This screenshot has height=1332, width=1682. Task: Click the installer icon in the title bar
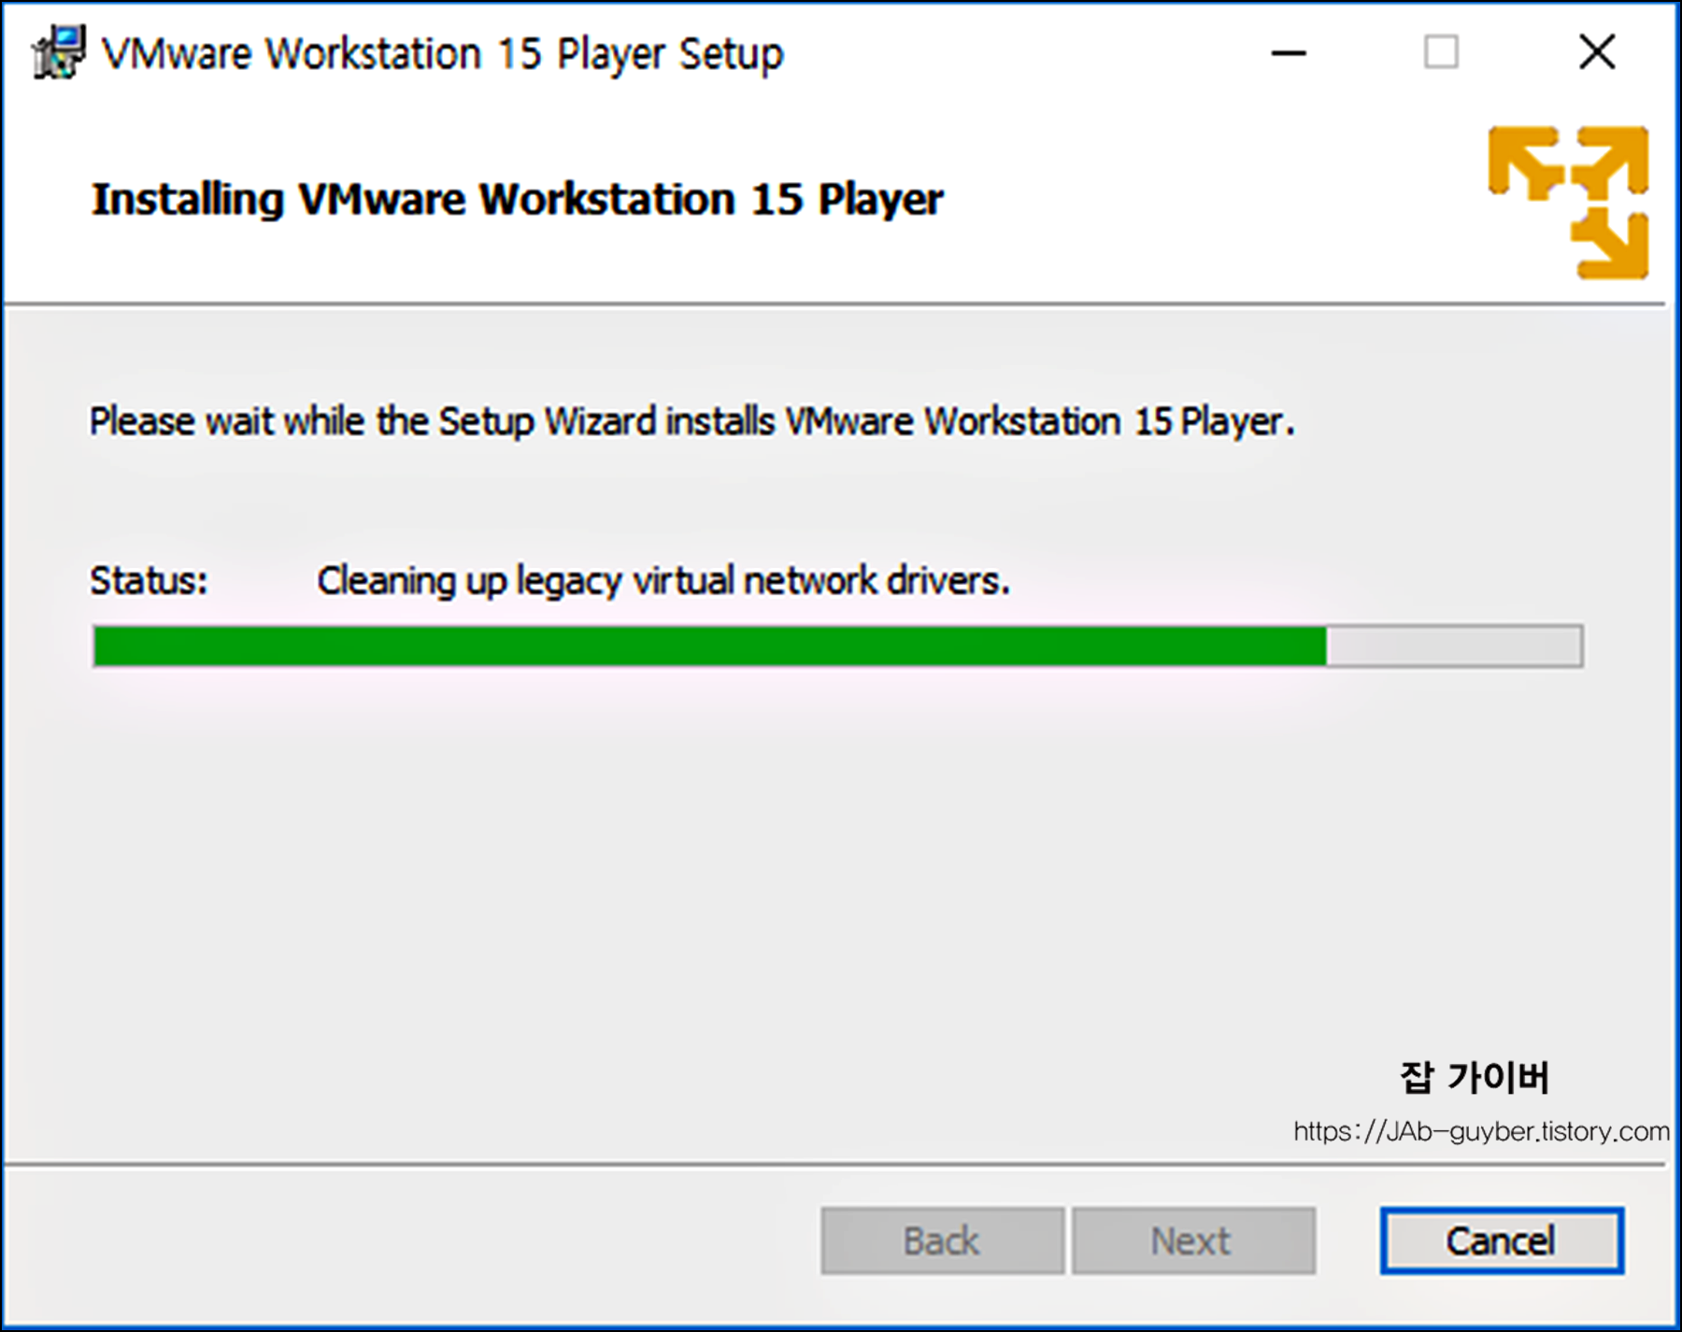[59, 52]
